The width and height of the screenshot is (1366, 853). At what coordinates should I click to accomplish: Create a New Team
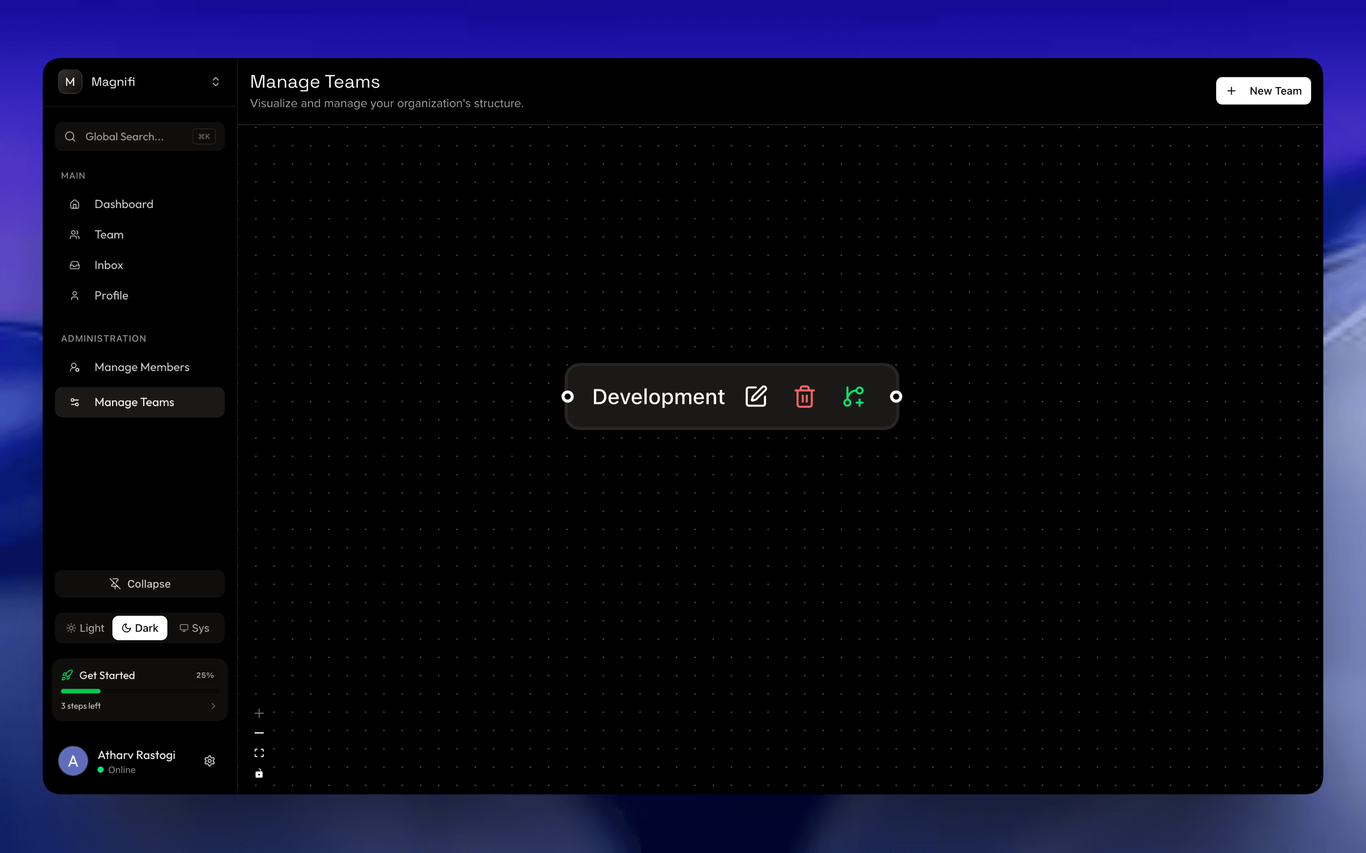[1263, 91]
